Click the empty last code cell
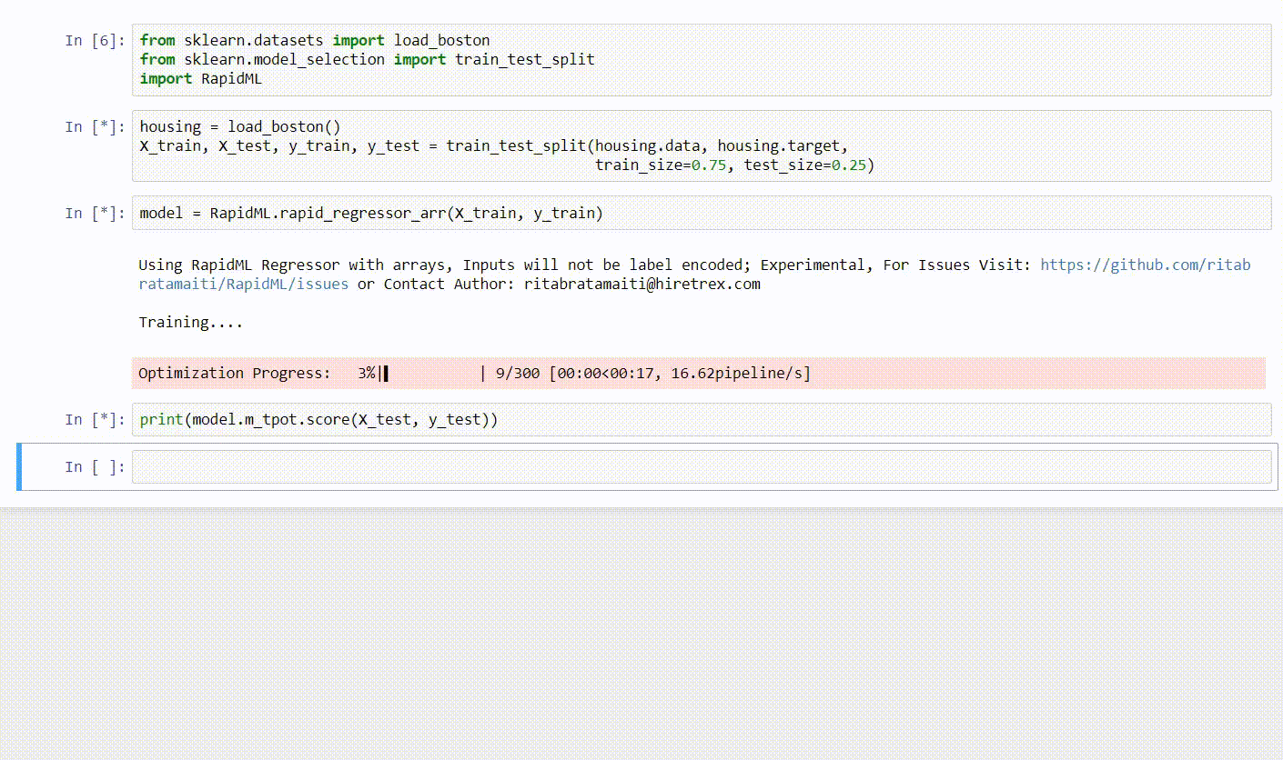Screen dimensions: 1283x760 tap(702, 467)
